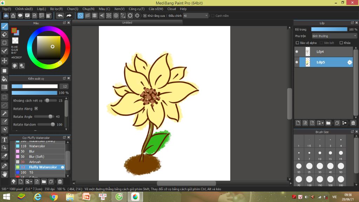Select the rectangular Selection tool
Image resolution: width=359 pixels, height=202 pixels.
point(5,97)
